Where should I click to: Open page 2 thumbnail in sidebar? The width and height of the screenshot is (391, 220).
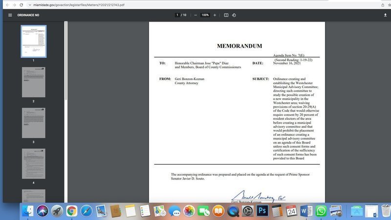tap(33, 82)
